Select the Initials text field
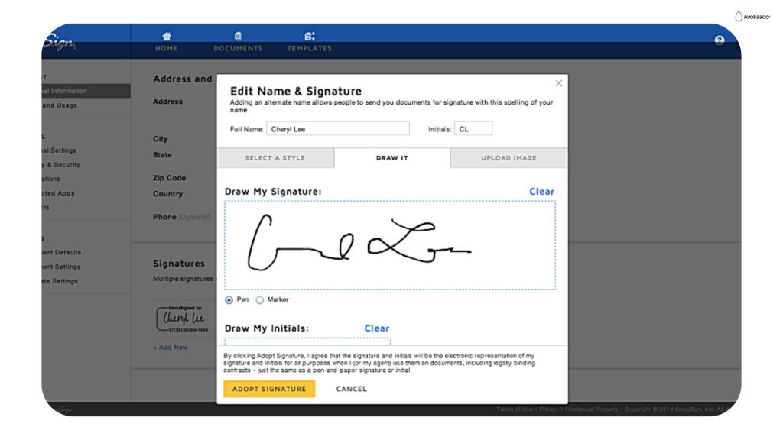Screen dimensions: 783x440 coord(473,128)
